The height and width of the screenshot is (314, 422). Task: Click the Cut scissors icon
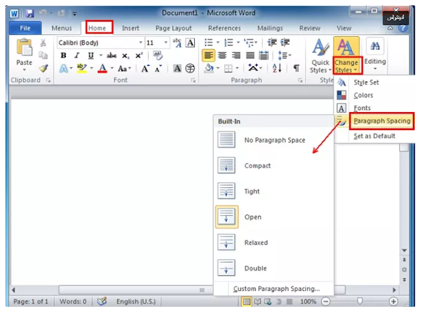coord(43,42)
